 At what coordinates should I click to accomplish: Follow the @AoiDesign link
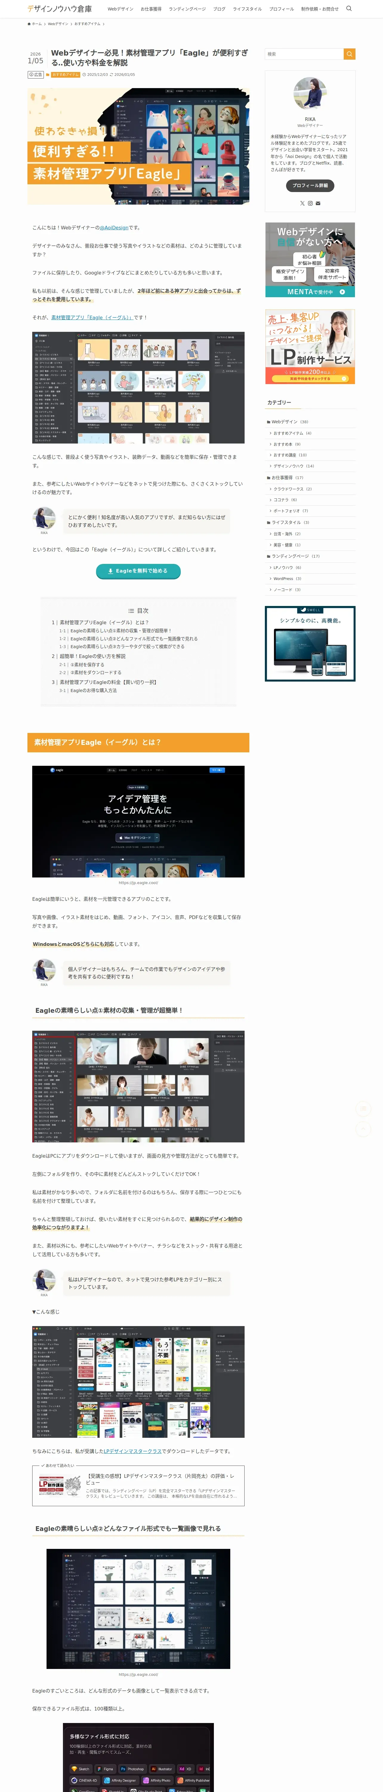(x=114, y=228)
